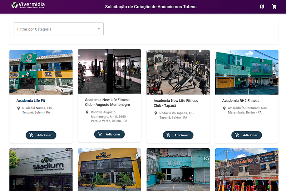286x191 pixels.
Task: Add Academia RH2 Fitness to quote
Action: [x=247, y=135]
